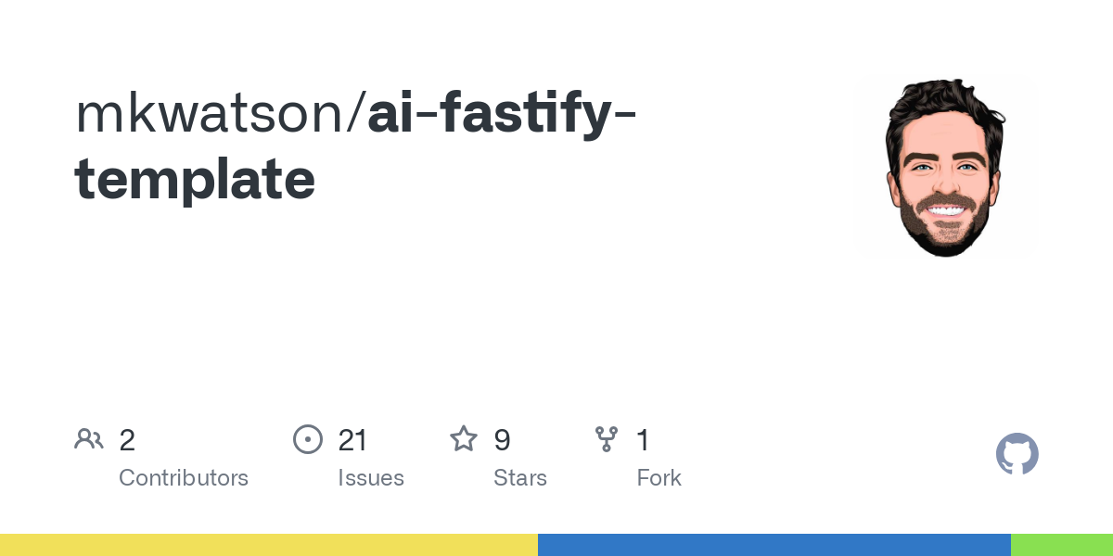Click the issue count 21

tap(353, 439)
